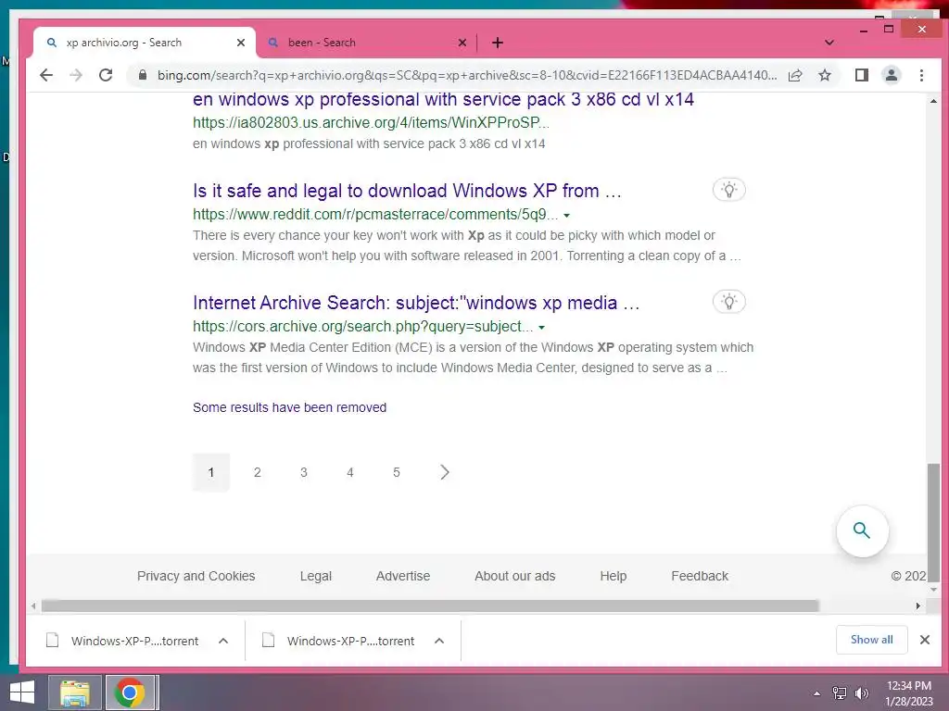
Task: Click the scroll-right arrow of horizontal scrollbar
Action: coord(918,605)
